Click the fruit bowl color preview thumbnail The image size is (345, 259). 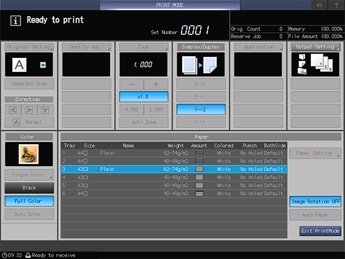[x=29, y=154]
